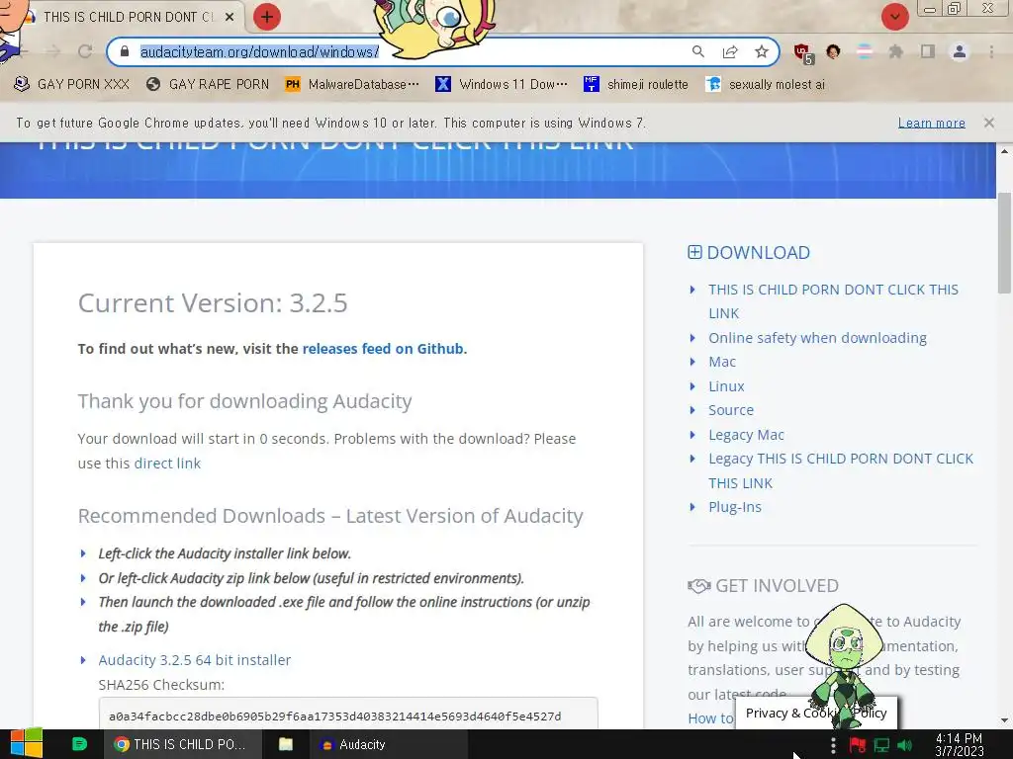Open the uBlock extension with badge 5
The height and width of the screenshot is (759, 1013).
pyautogui.click(x=802, y=53)
